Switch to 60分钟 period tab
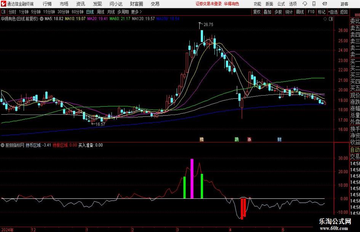Viewport: 360px width, 232px height. pos(78,12)
